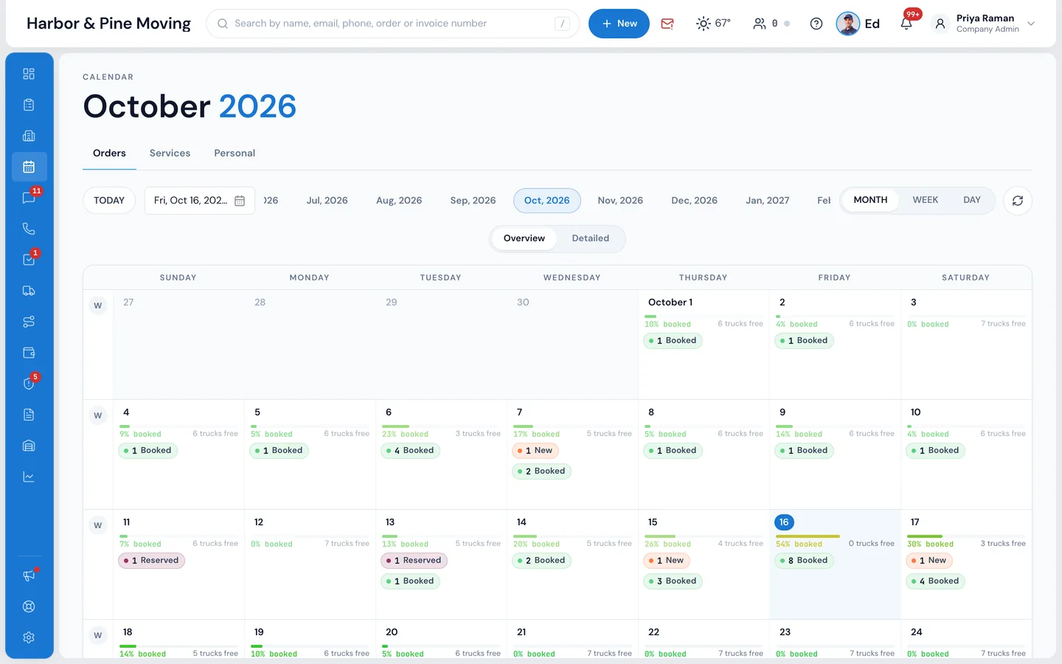This screenshot has height=664, width=1062.
Task: Refresh the calendar with the circular arrows icon
Action: pos(1018,201)
